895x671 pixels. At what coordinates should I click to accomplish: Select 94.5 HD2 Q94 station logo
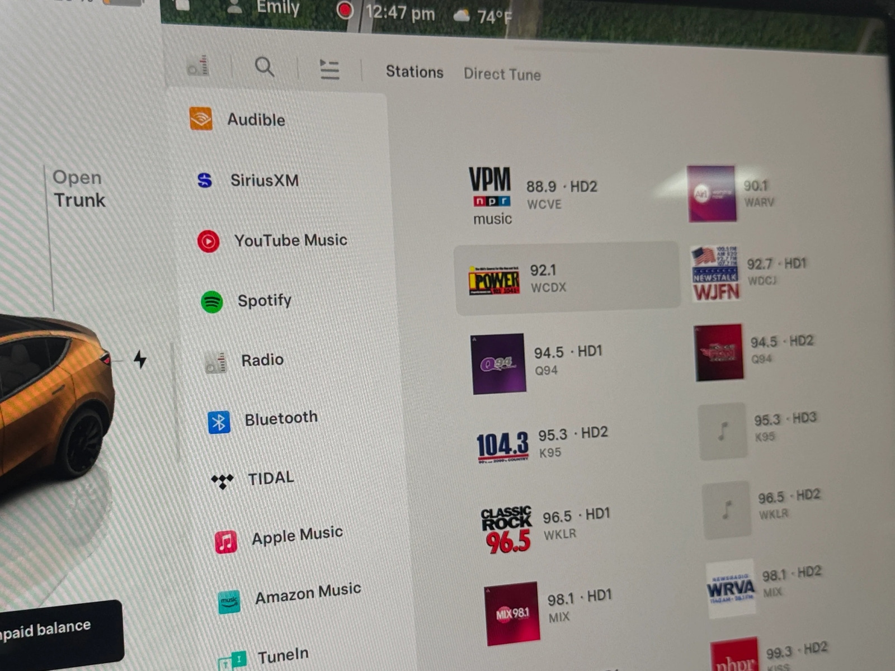point(719,353)
